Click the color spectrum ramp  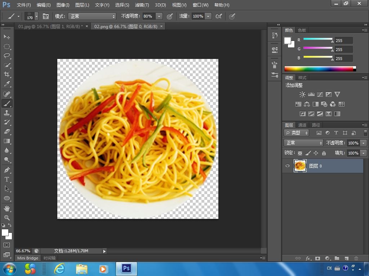(320, 69)
